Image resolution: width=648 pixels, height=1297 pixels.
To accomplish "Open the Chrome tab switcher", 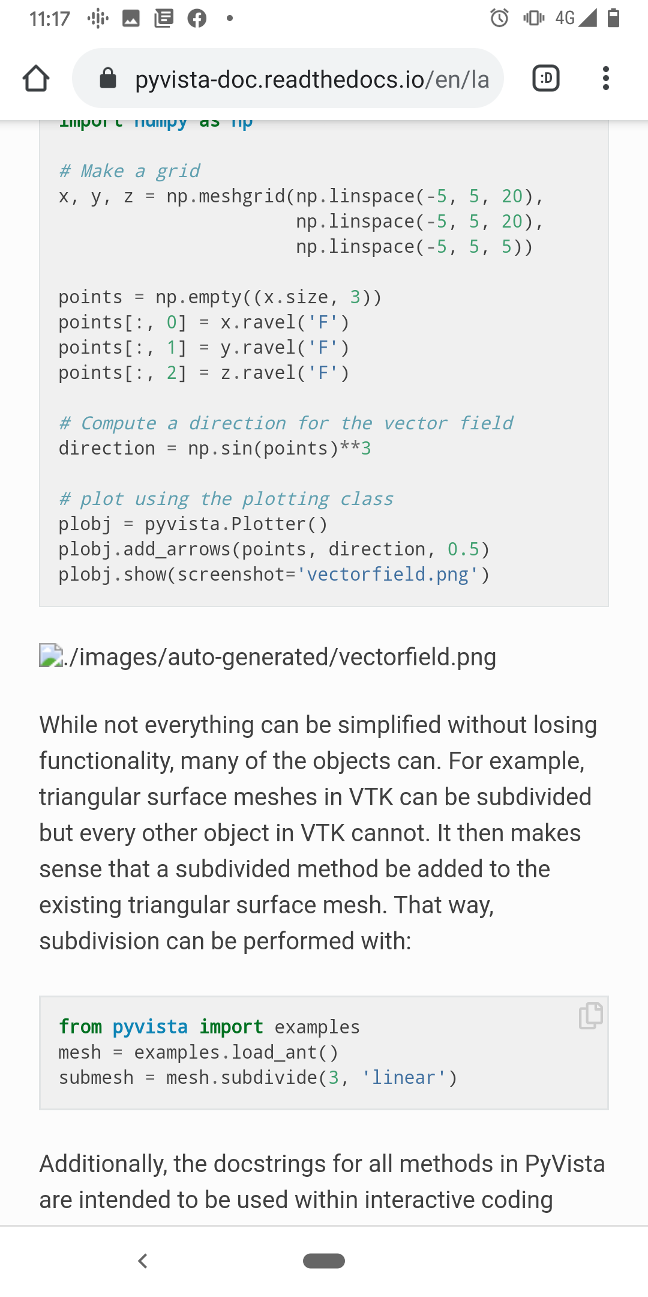I will coord(545,78).
